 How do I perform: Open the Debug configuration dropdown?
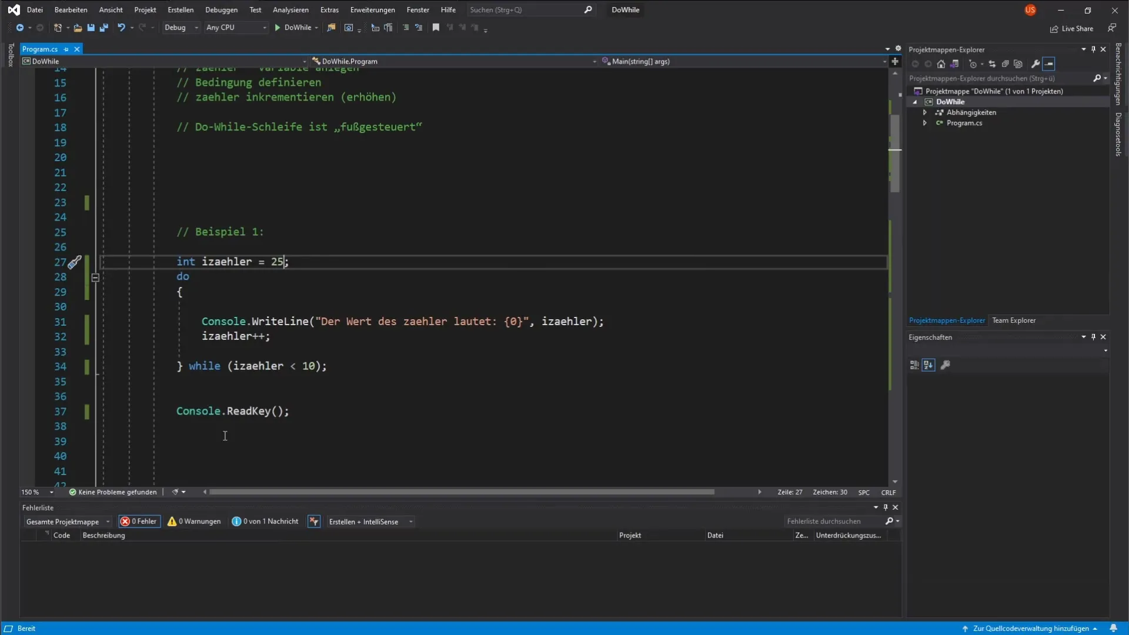(x=181, y=28)
